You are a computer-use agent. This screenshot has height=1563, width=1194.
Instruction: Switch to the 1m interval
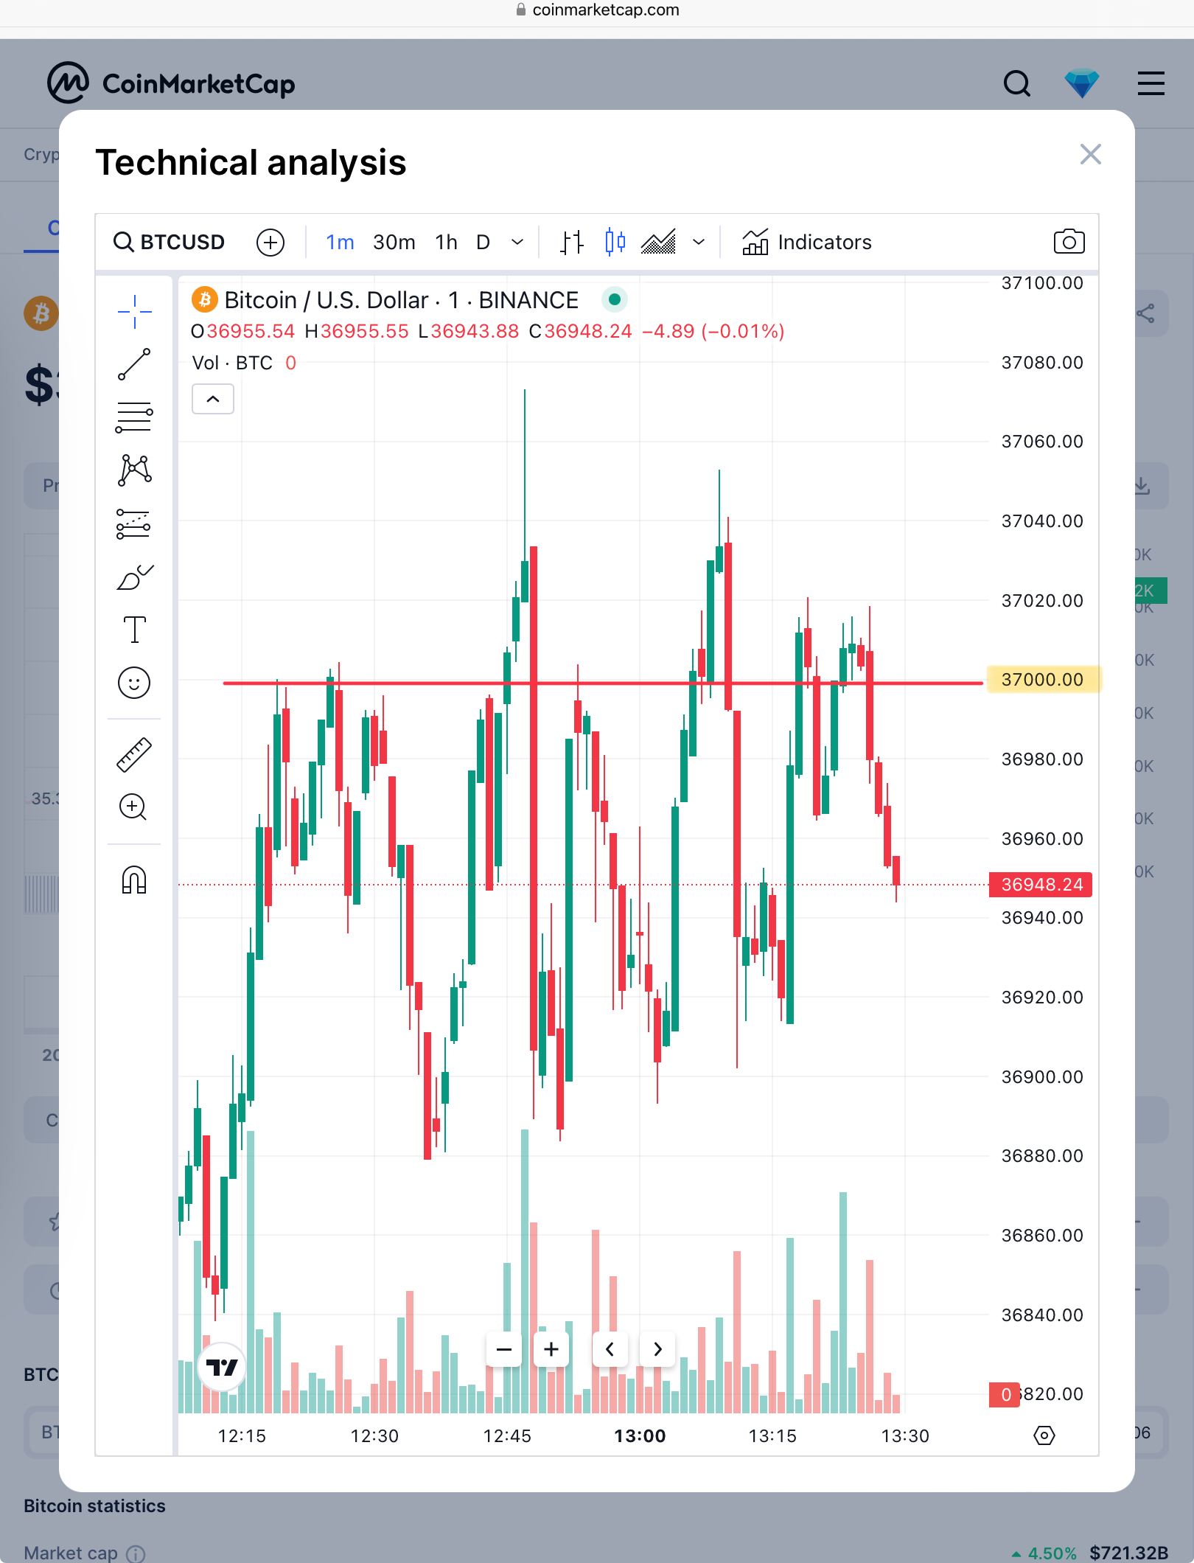tap(340, 242)
